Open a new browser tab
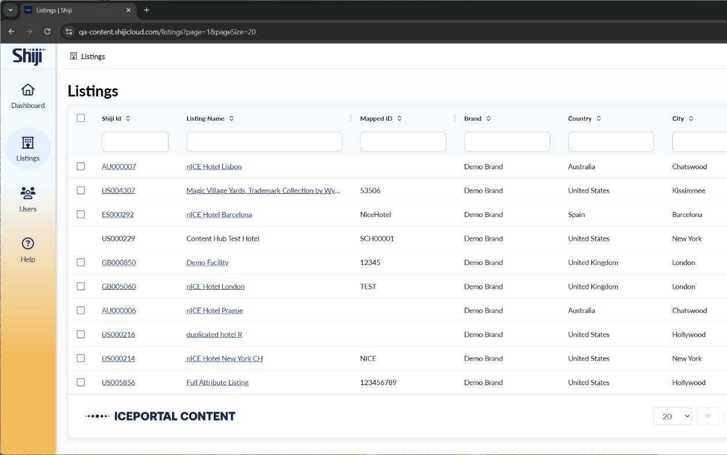Screen dimensions: 727x455 coord(147,10)
